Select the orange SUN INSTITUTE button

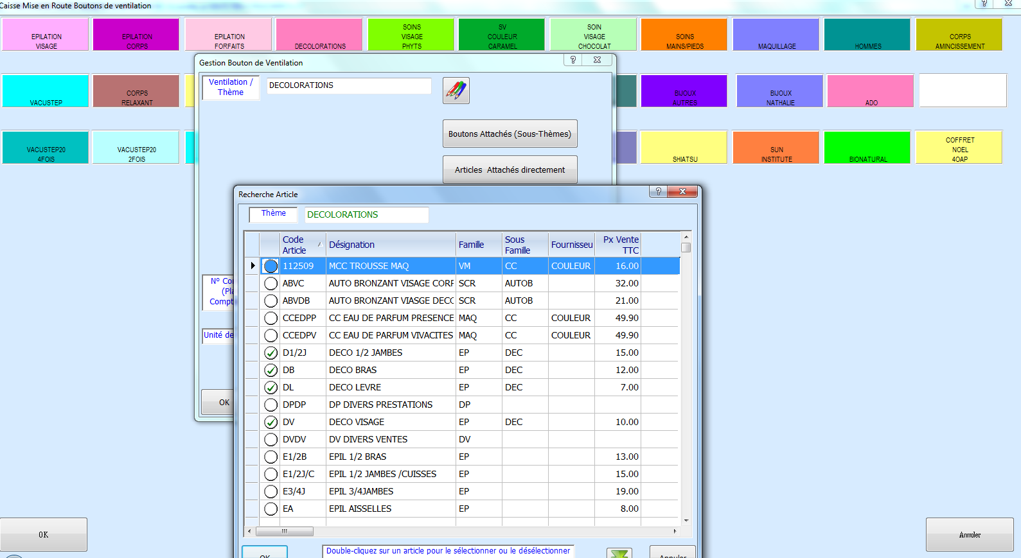coord(776,148)
